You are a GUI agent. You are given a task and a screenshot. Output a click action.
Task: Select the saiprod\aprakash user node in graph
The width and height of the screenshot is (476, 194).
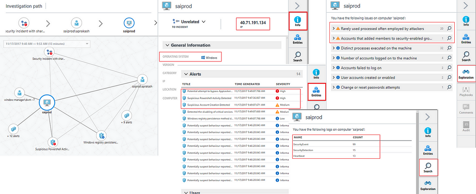click(142, 79)
